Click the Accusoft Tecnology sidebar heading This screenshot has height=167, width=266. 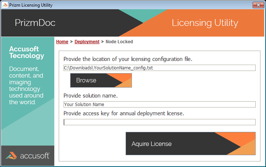pos(27,52)
